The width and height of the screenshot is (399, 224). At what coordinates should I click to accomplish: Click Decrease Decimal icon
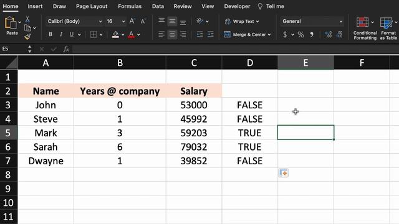tap(339, 34)
